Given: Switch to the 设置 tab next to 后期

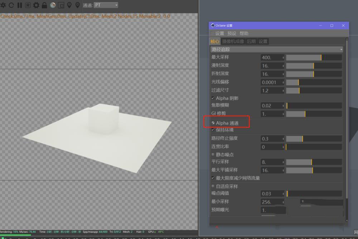Looking at the screenshot, I should [263, 41].
